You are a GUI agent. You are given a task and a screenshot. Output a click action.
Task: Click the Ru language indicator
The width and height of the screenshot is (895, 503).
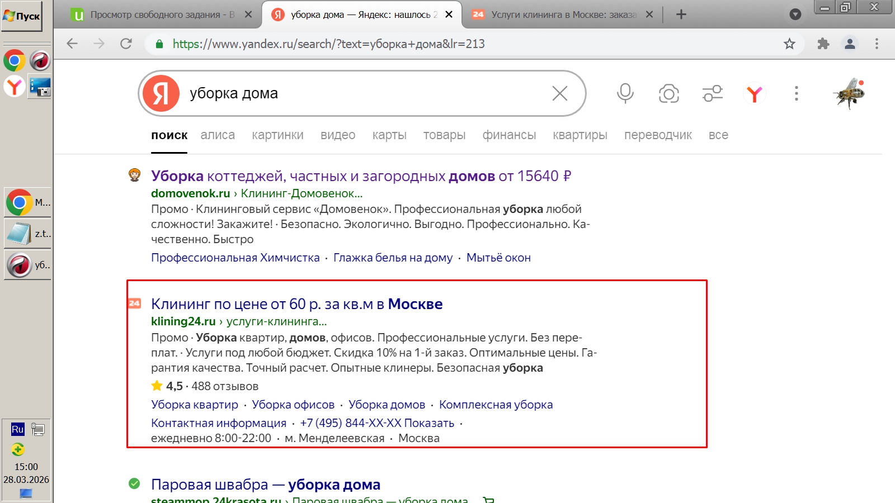click(18, 429)
